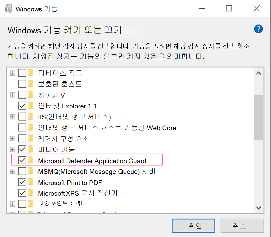Select the Microsoft XPS 문서 작성기 label
Viewport: 271px width, 237px height.
pos(78,193)
